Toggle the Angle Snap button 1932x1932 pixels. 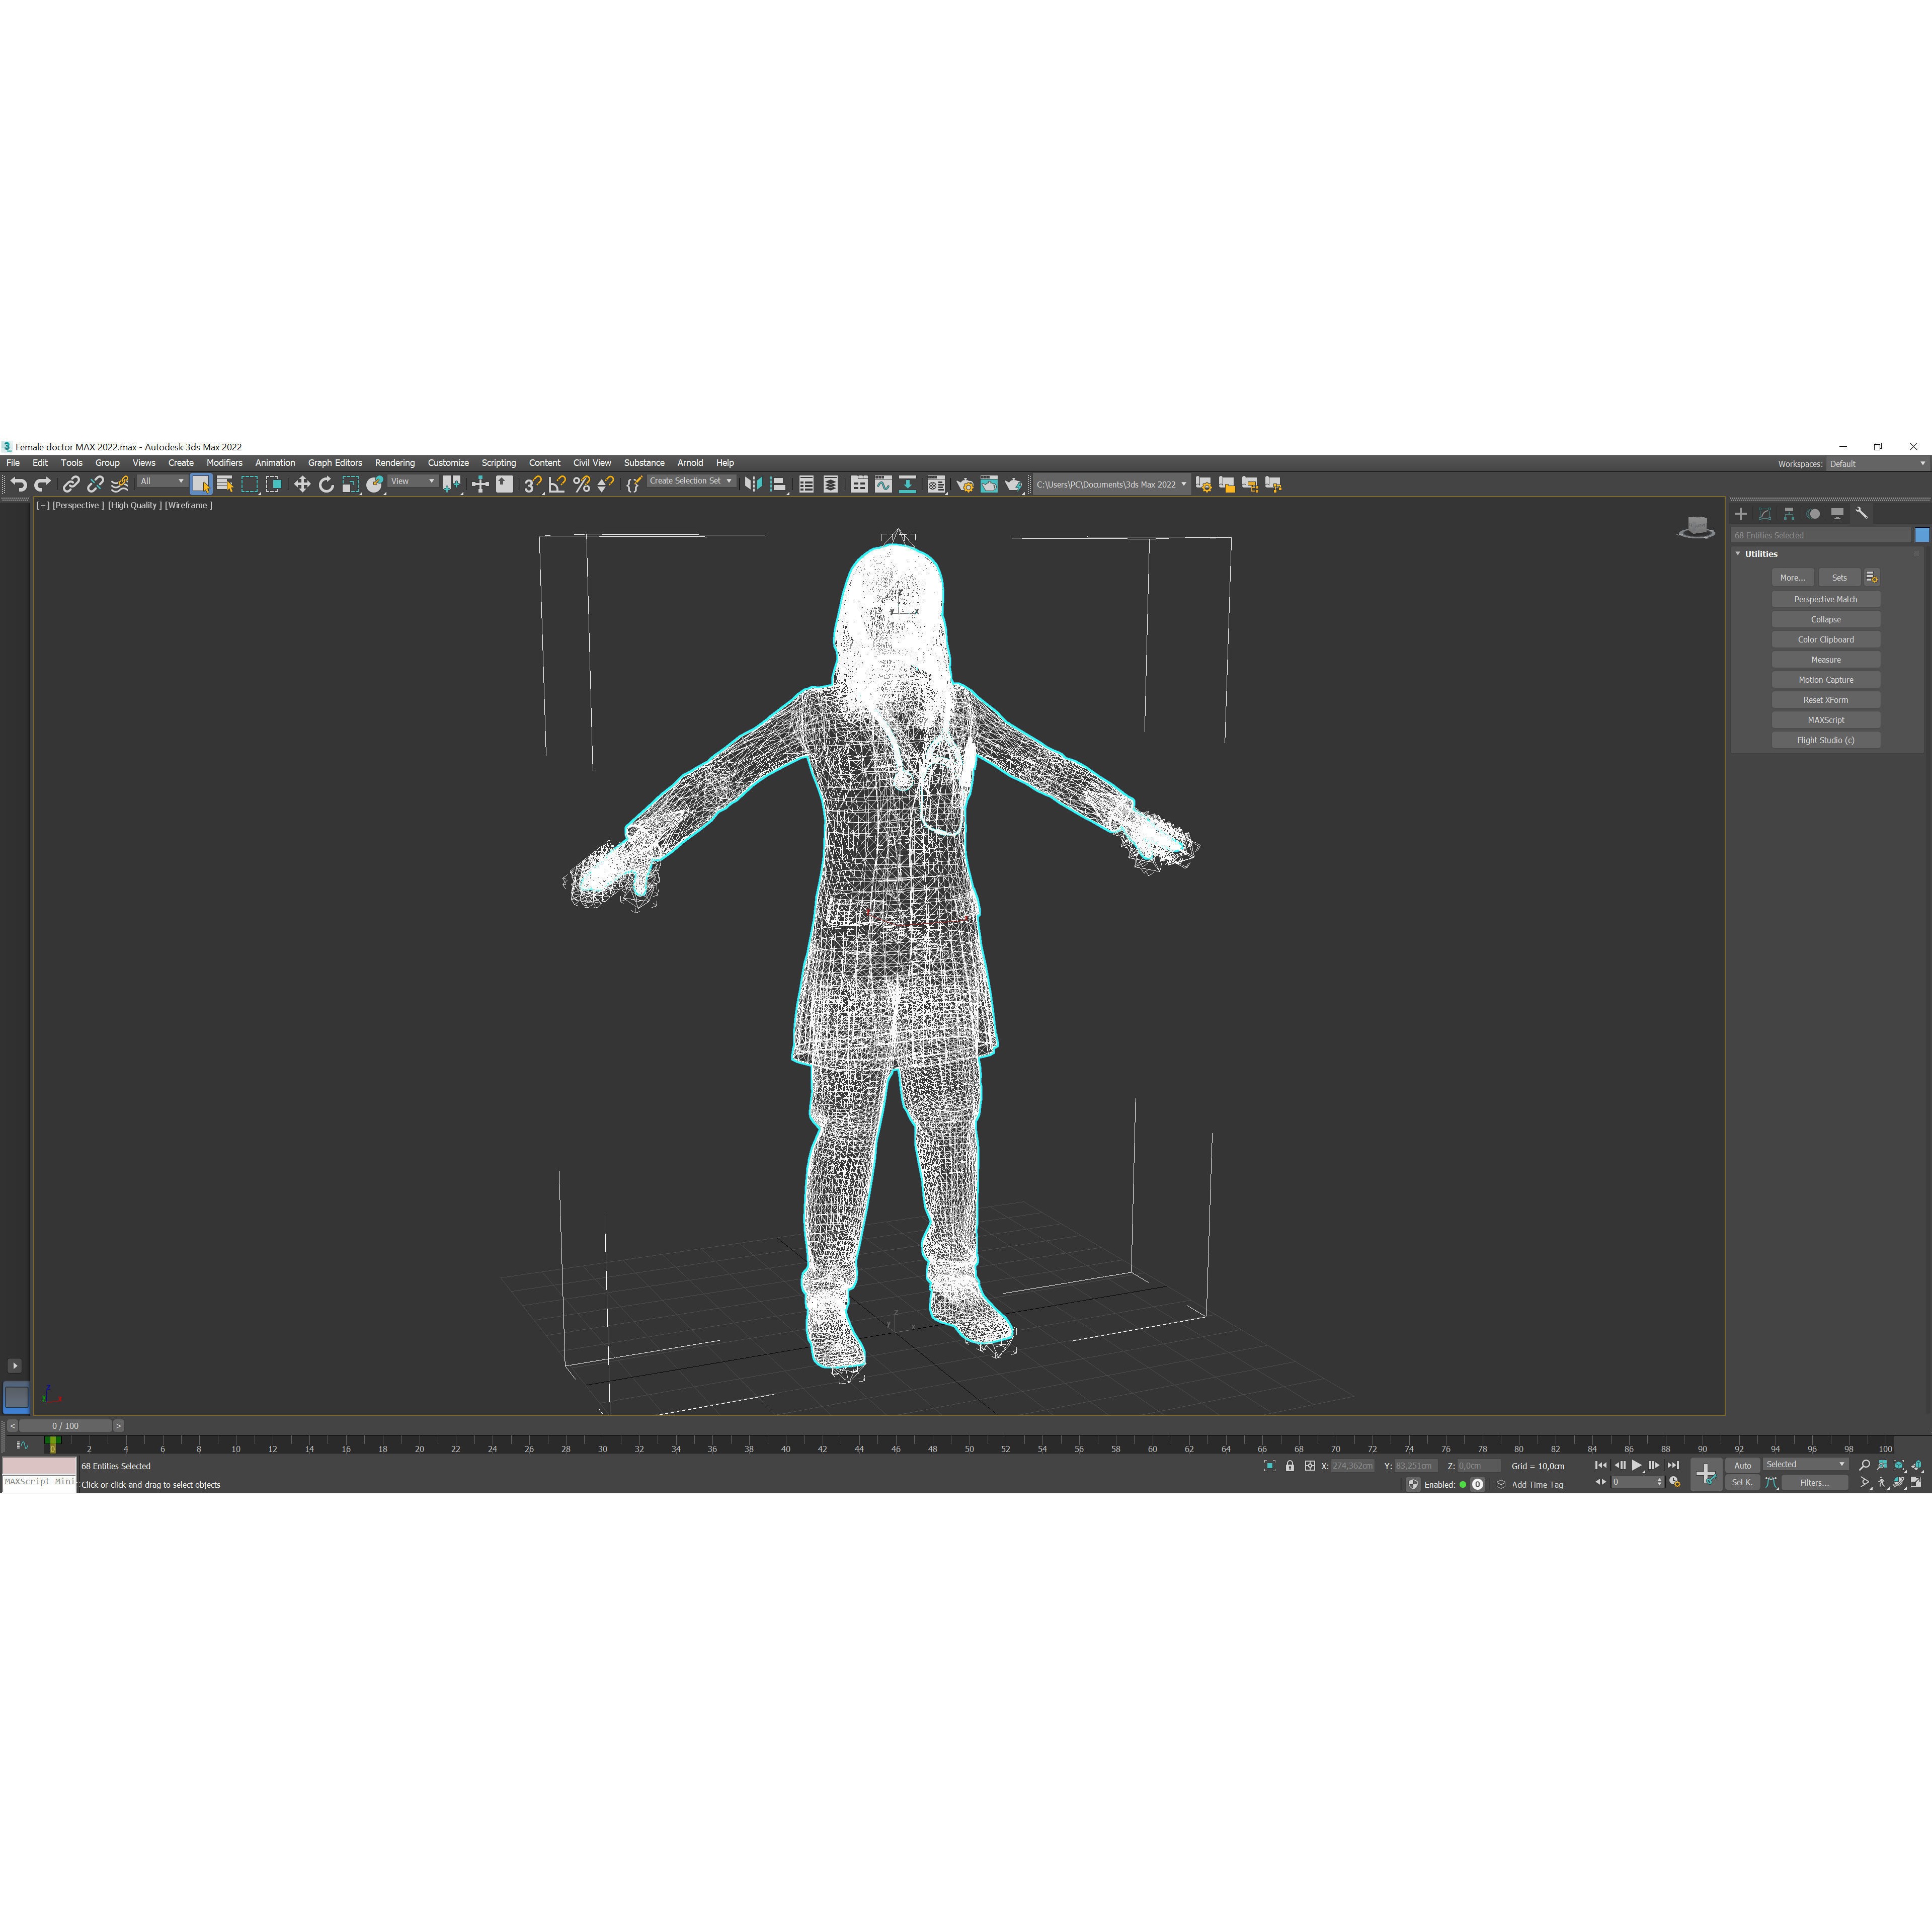click(557, 484)
